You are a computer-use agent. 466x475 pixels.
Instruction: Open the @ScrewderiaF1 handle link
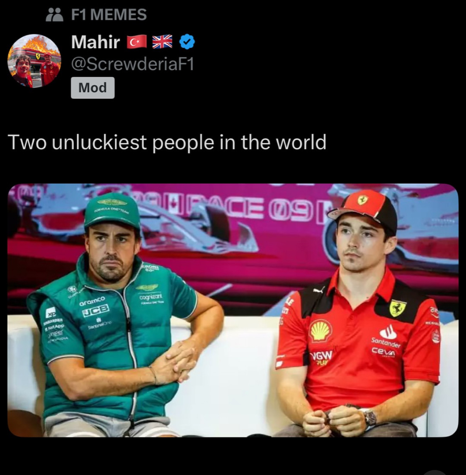[132, 64]
